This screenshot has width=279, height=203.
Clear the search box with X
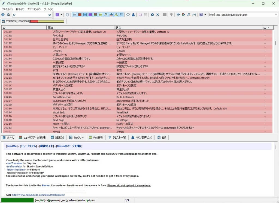[50, 15]
